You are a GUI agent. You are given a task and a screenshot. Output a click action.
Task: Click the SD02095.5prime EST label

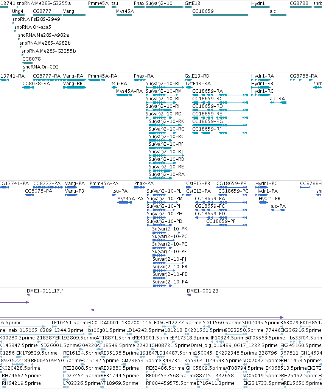261,322
